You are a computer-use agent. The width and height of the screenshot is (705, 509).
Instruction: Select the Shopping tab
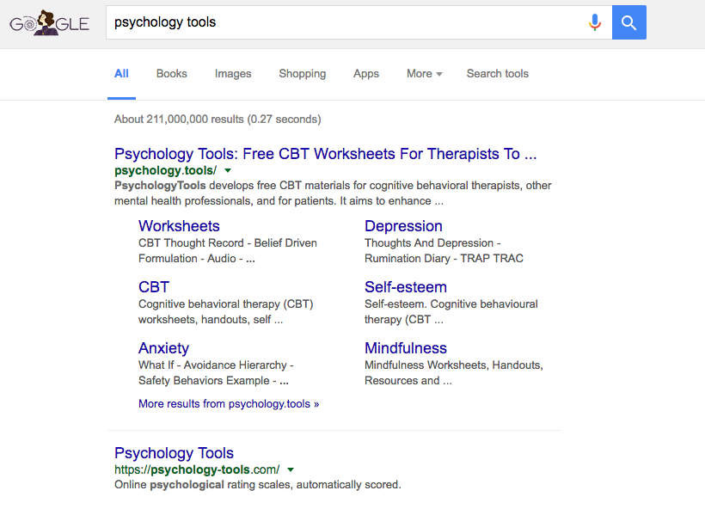pyautogui.click(x=302, y=74)
